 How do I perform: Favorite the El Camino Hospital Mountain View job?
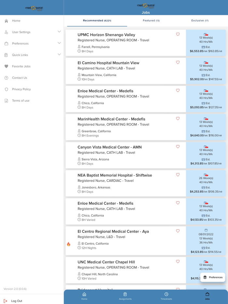click(178, 62)
